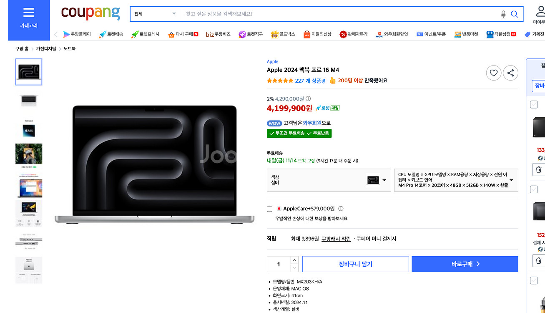Select the M4 chip thumbnail image
The height and width of the screenshot is (313, 545).
(x=29, y=129)
